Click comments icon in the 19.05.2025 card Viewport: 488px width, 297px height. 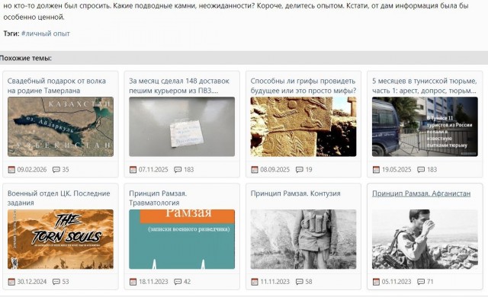pyautogui.click(x=421, y=170)
